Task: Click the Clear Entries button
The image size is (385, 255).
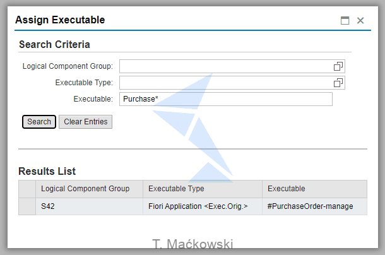Action: tap(85, 122)
